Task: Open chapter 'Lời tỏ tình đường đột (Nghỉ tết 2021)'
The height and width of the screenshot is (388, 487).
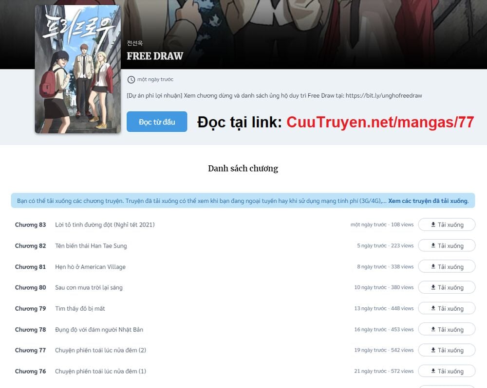Action: pyautogui.click(x=105, y=225)
